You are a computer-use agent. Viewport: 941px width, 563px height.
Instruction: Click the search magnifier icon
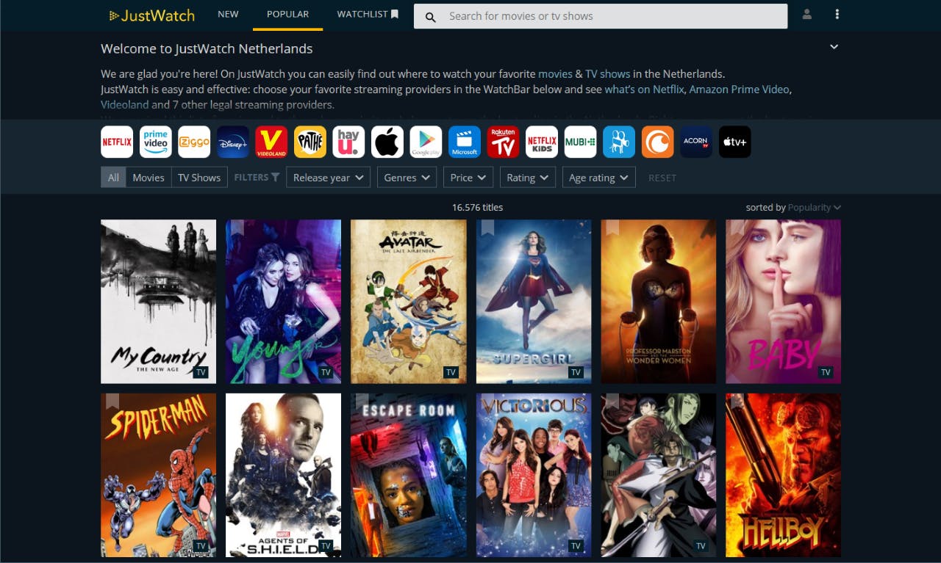[431, 16]
